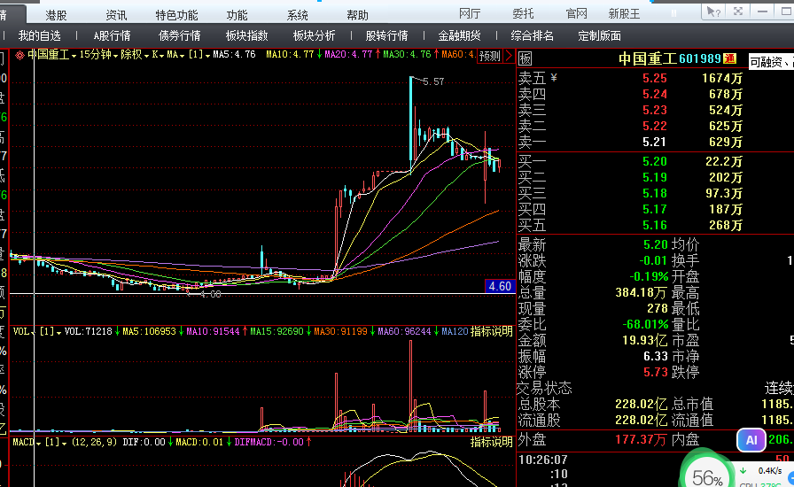794x487 pixels.
Task: Click the 5.57 high price label on chart
Action: pos(433,81)
